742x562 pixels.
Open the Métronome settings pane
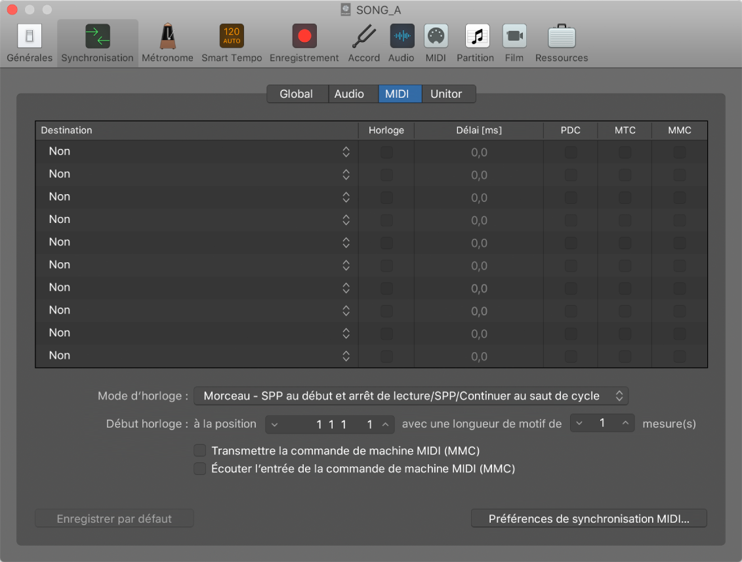click(x=167, y=37)
